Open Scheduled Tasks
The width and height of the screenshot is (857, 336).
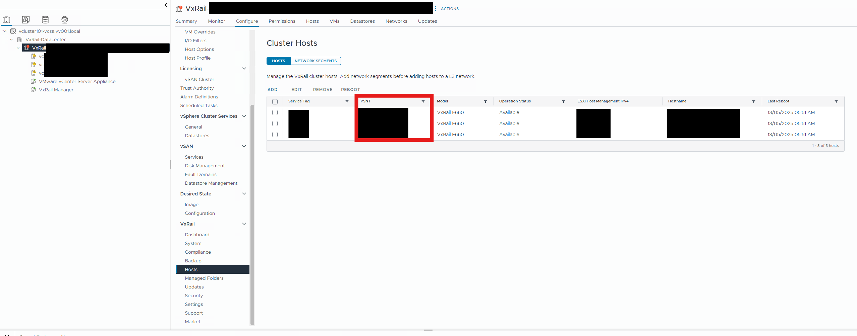pyautogui.click(x=199, y=105)
